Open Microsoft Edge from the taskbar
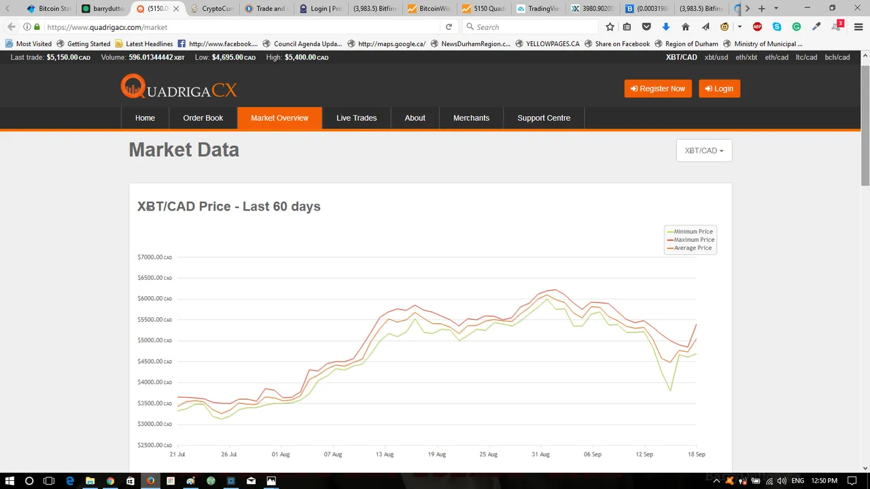This screenshot has height=489, width=870. [69, 481]
